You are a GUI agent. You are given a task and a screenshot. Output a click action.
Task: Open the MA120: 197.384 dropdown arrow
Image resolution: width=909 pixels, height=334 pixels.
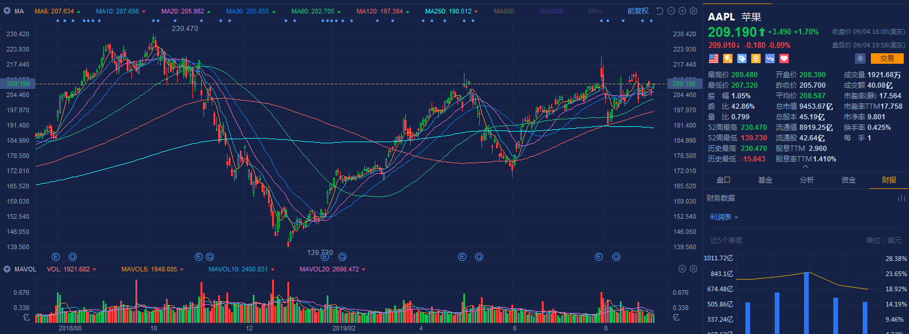[x=409, y=11]
